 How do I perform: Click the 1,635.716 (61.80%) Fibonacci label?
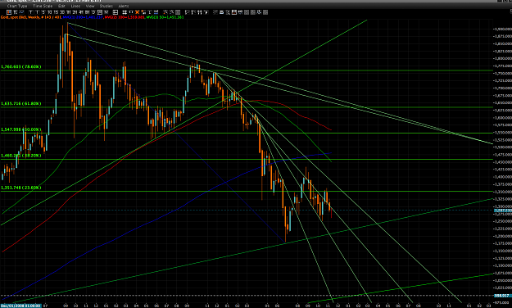point(21,103)
